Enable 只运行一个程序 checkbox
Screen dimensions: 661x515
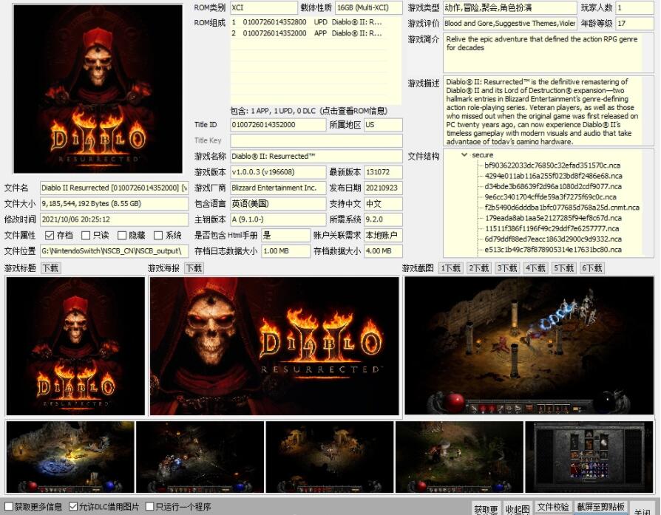[149, 506]
